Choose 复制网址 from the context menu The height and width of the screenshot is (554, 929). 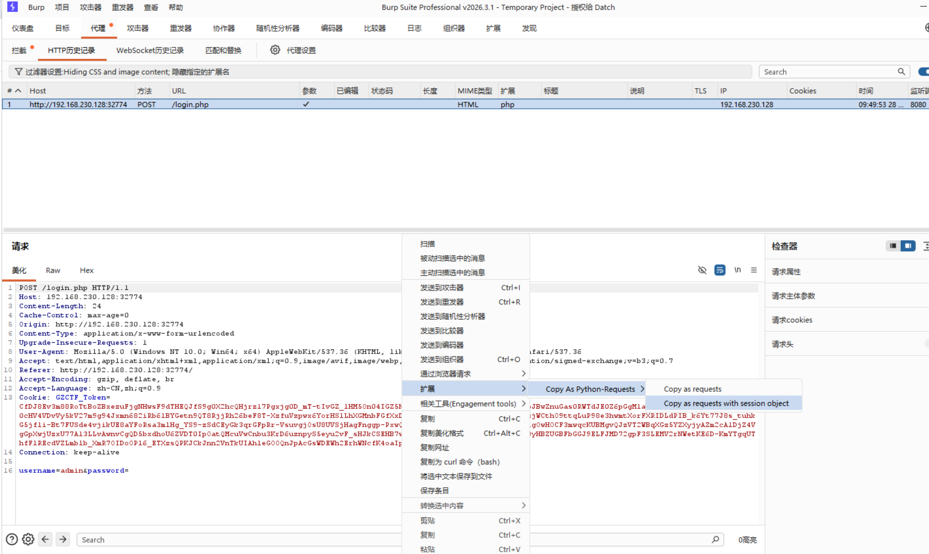click(x=466, y=447)
